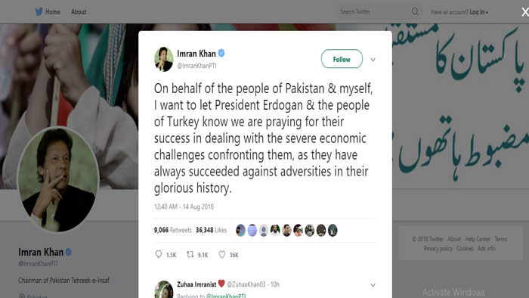This screenshot has height=298, width=529.
Task: Expand the tweet options chevron
Action: pyautogui.click(x=373, y=60)
